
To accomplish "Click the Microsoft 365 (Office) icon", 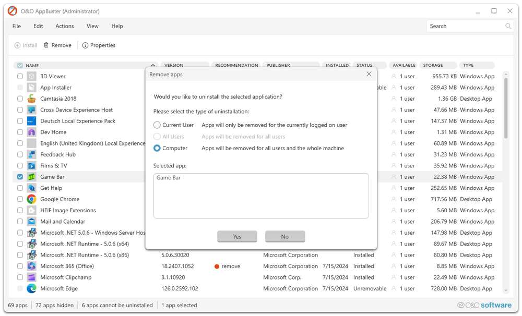I will (x=32, y=266).
